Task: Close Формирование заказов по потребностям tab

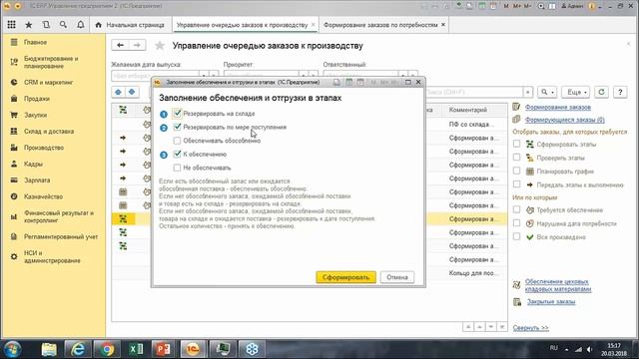Action: point(443,25)
